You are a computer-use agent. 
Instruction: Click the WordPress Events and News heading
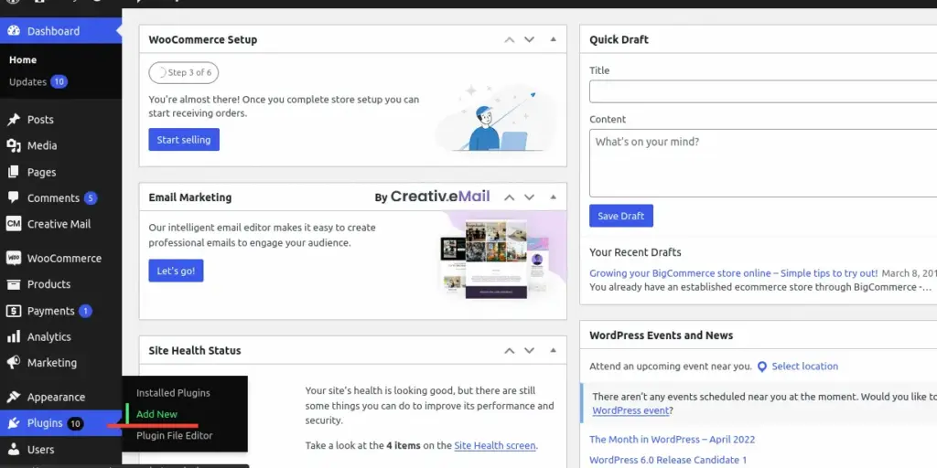pos(661,335)
